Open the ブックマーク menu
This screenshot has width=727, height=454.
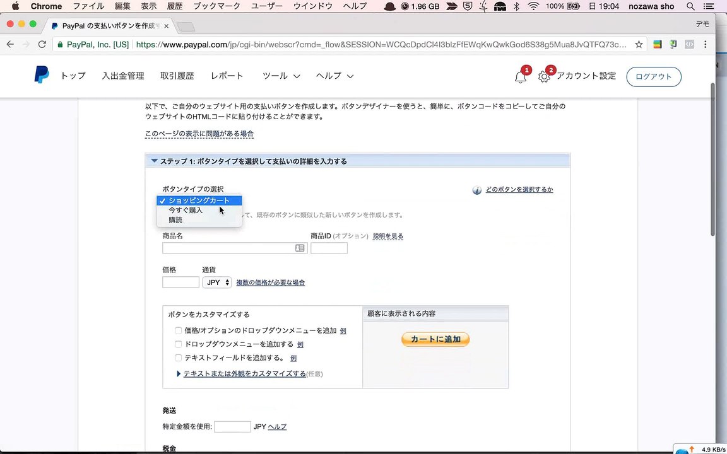click(216, 6)
